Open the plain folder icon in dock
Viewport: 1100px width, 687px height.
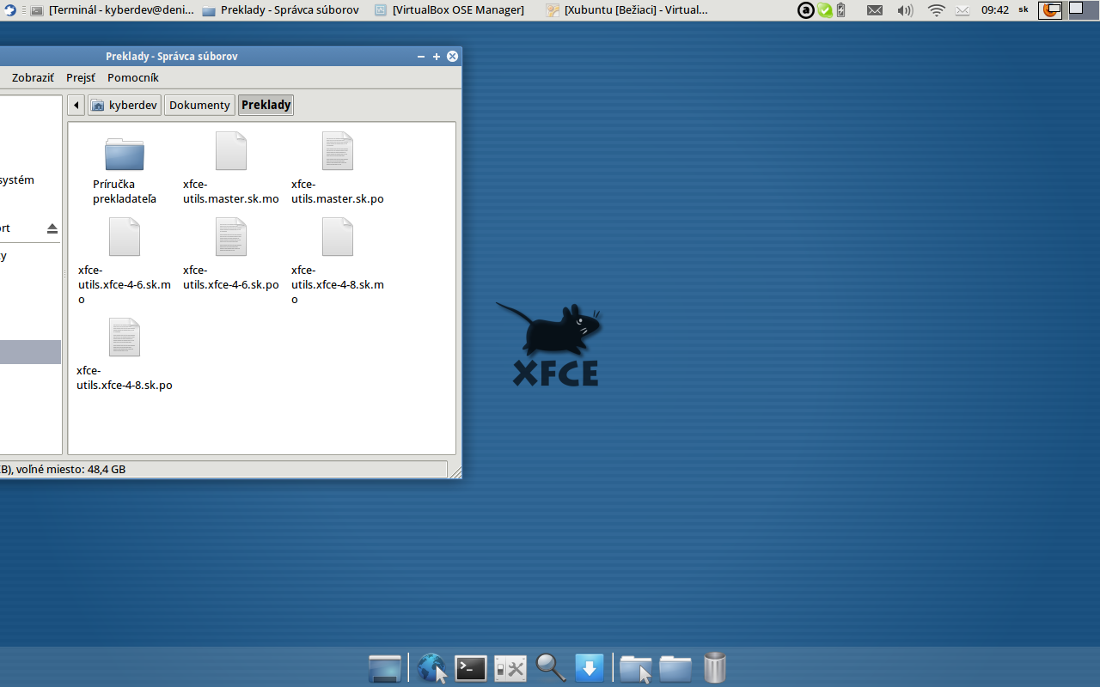pyautogui.click(x=675, y=668)
